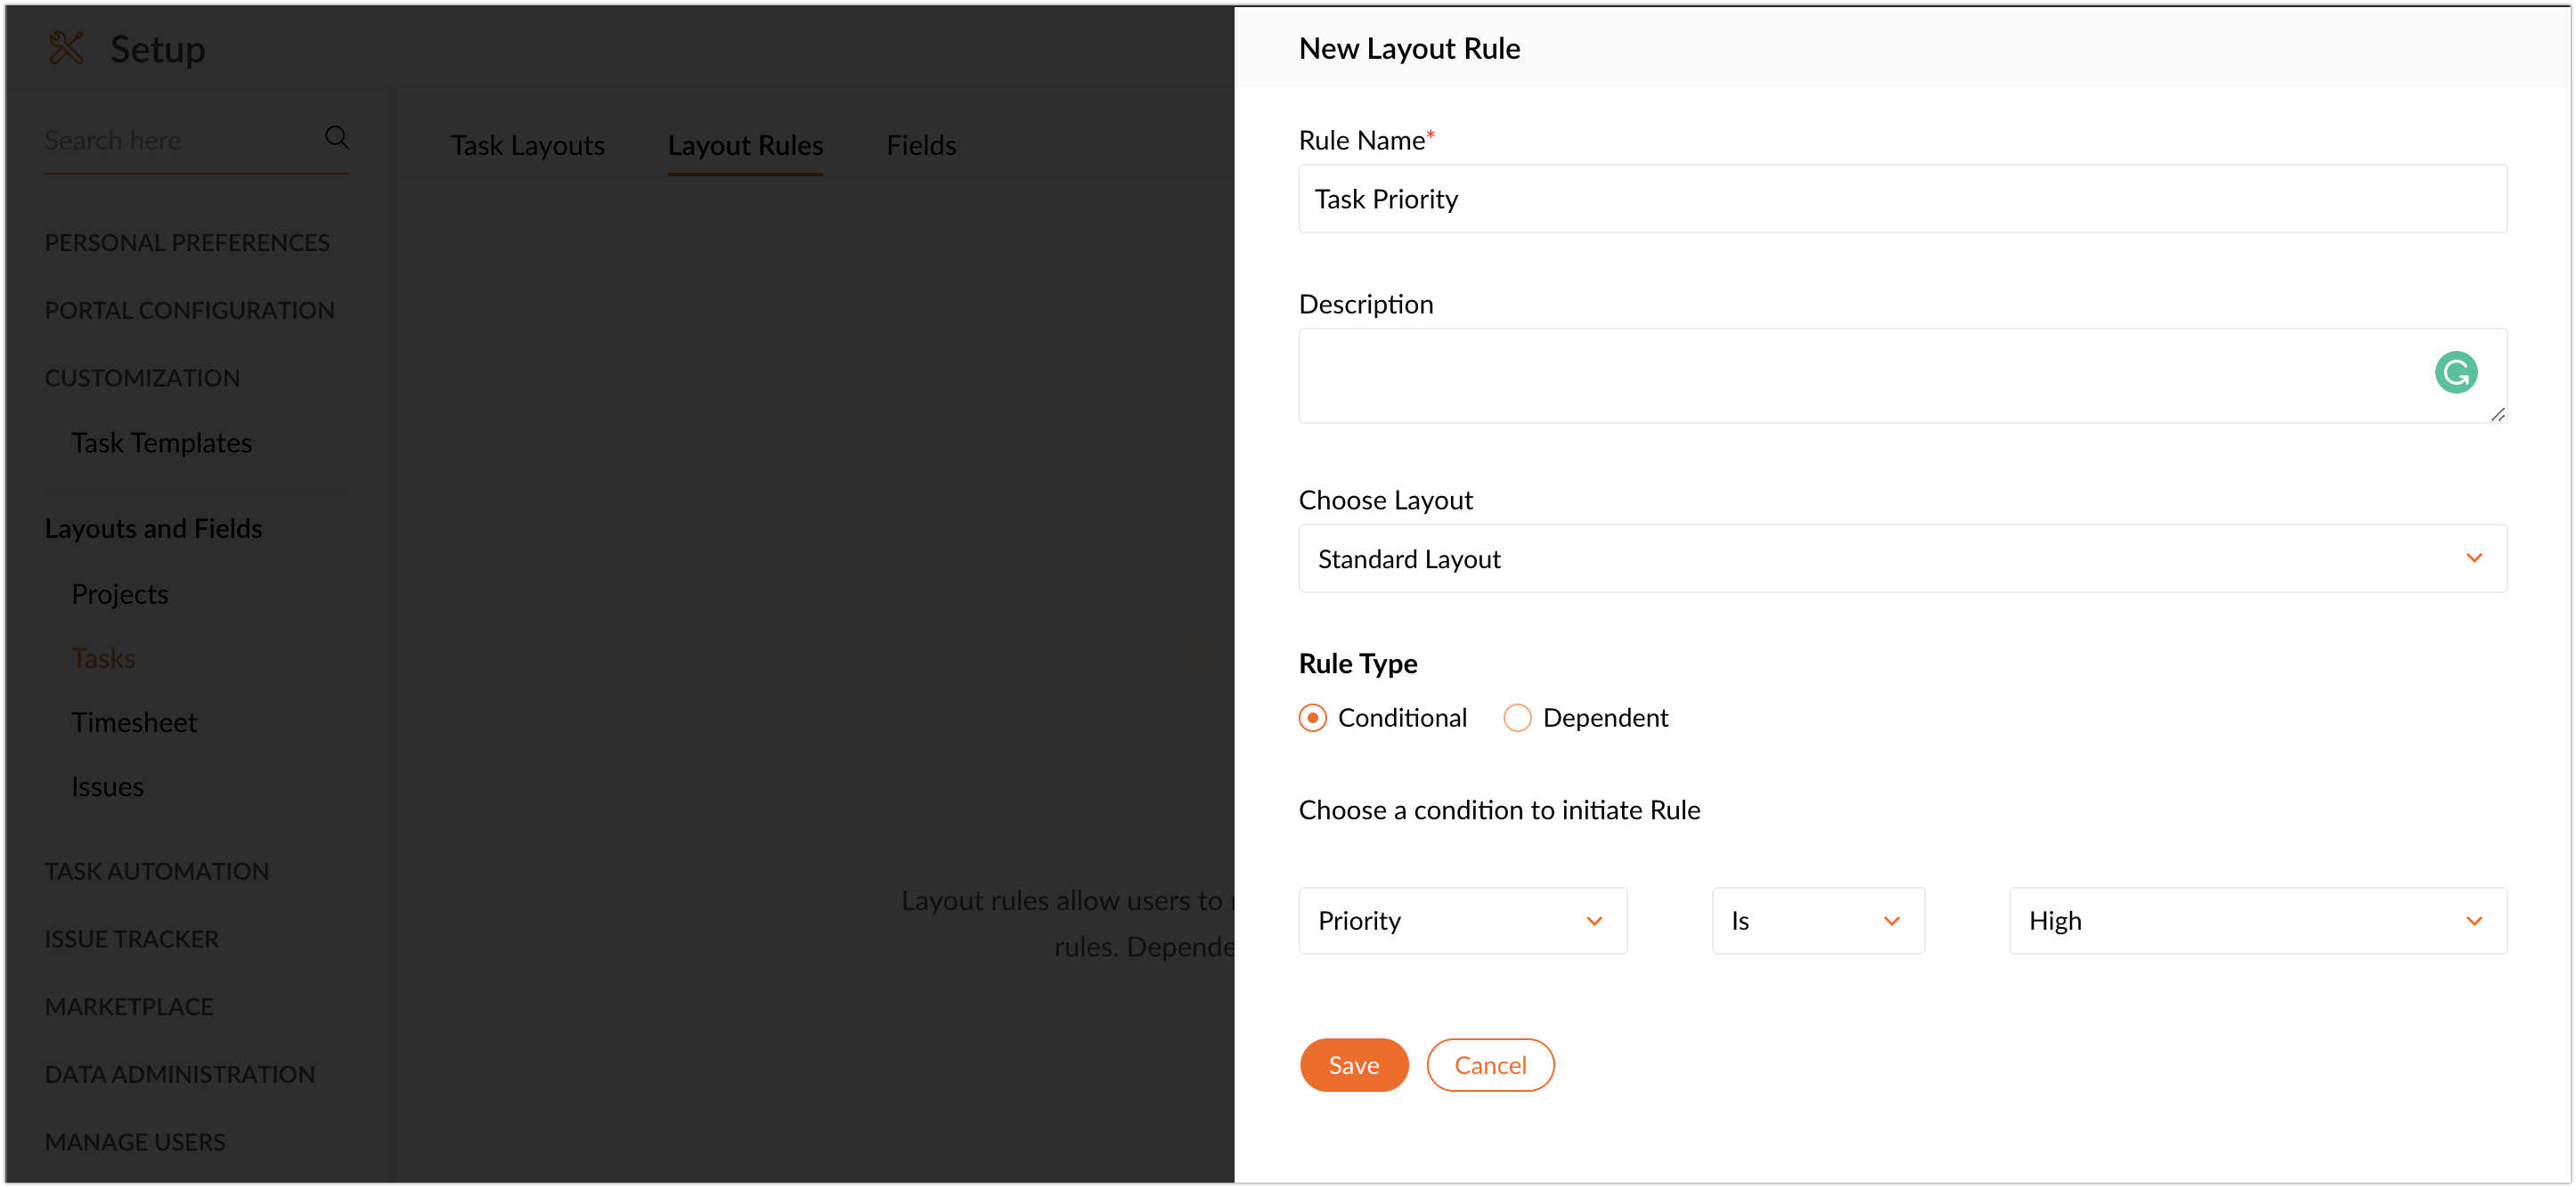Viewport: 2576px width, 1188px height.
Task: Select the Dependent rule type
Action: (1585, 718)
